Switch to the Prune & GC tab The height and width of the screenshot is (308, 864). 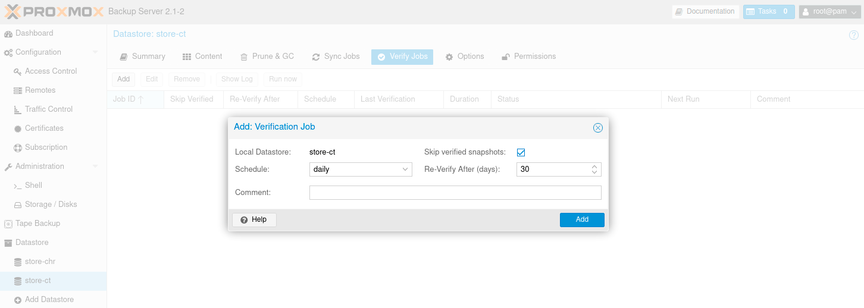[x=267, y=56]
